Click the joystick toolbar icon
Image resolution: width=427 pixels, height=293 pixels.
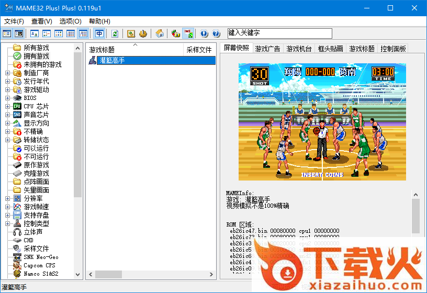143,34
